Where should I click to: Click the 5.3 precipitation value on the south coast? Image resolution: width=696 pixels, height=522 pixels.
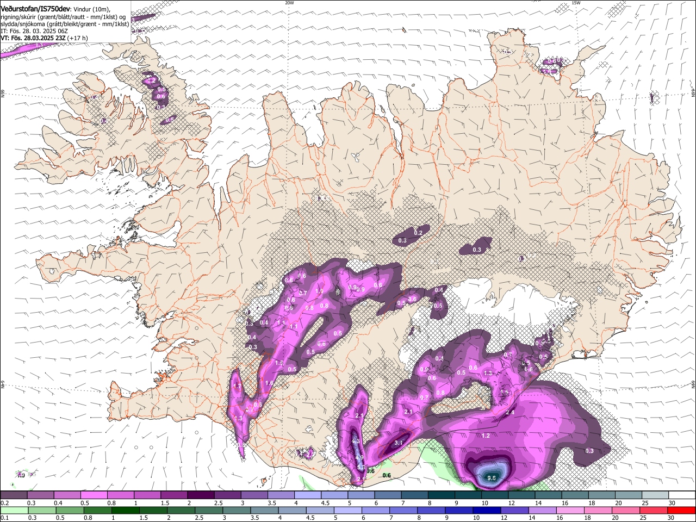pos(361,467)
